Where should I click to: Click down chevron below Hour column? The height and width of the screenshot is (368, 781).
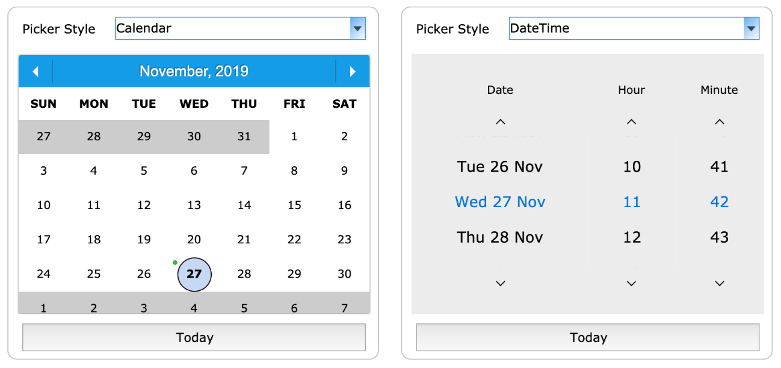[631, 283]
